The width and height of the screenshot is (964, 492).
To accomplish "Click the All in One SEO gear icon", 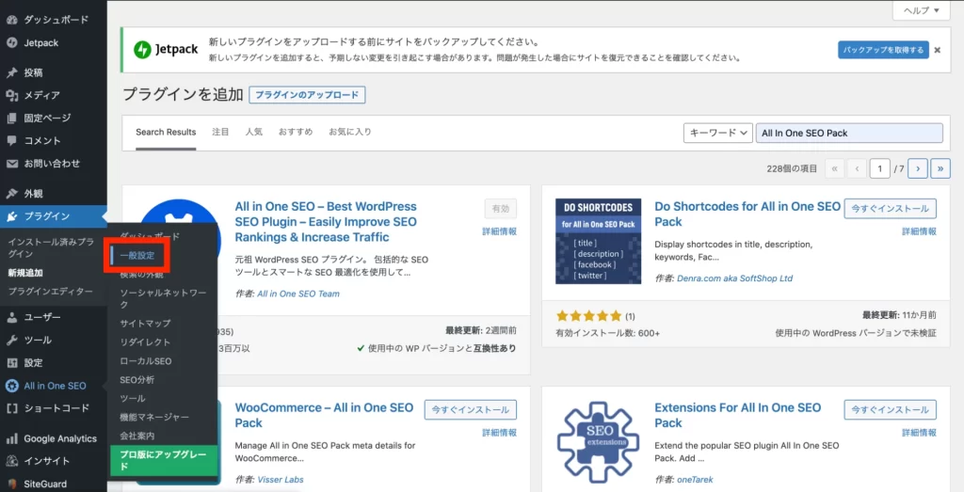I will click(11, 386).
